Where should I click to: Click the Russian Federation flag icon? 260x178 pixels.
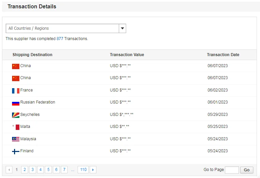16,103
